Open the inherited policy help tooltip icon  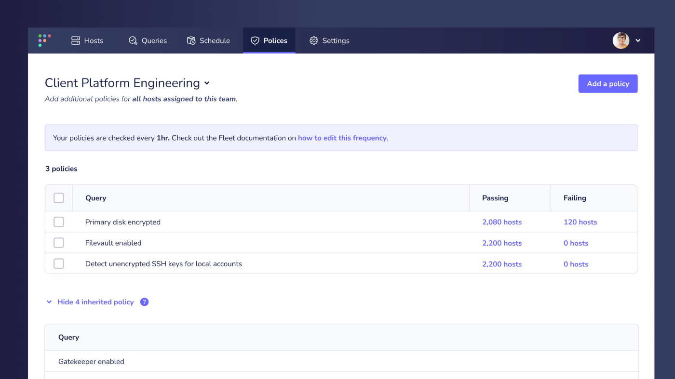point(144,302)
